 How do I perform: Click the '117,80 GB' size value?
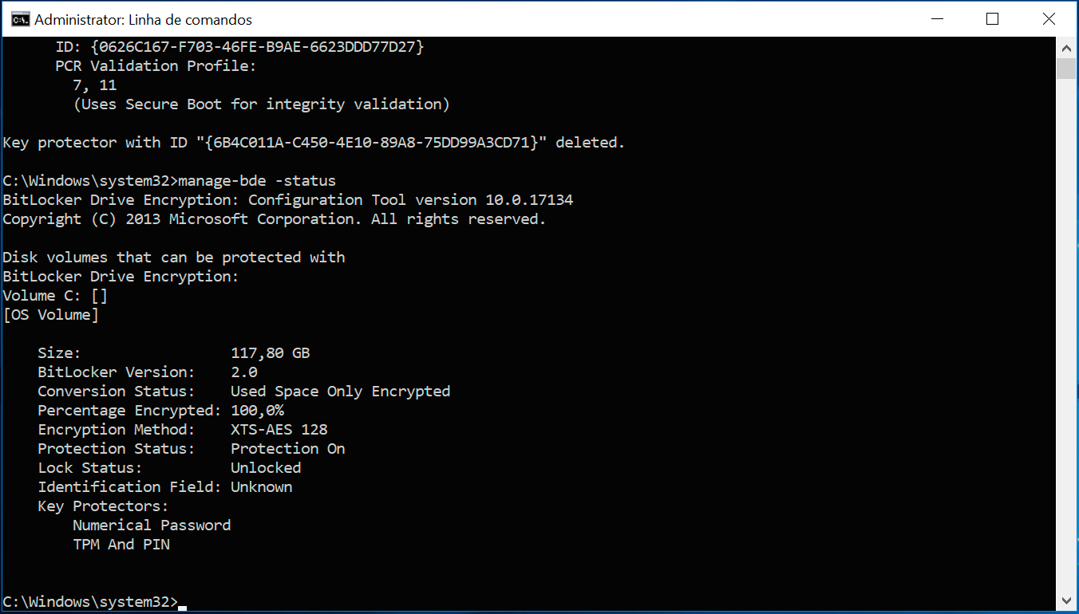271,353
